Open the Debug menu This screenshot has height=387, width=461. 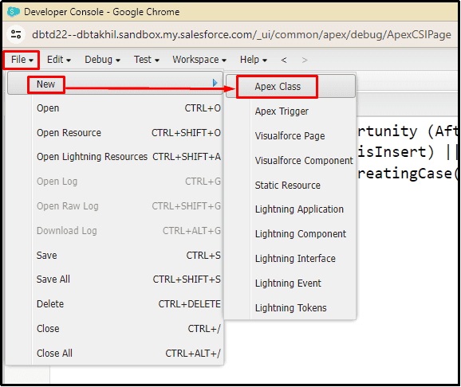point(102,60)
